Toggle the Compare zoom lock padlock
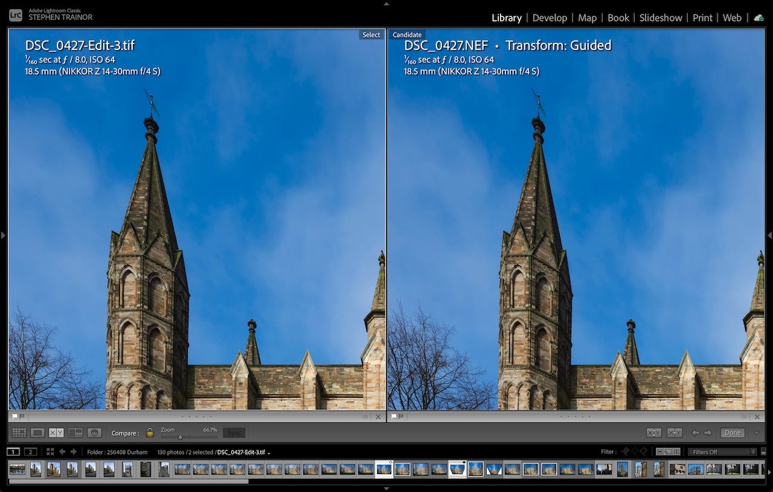 (x=150, y=432)
